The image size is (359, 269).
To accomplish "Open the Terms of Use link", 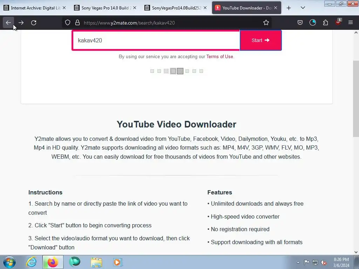I will [x=219, y=56].
